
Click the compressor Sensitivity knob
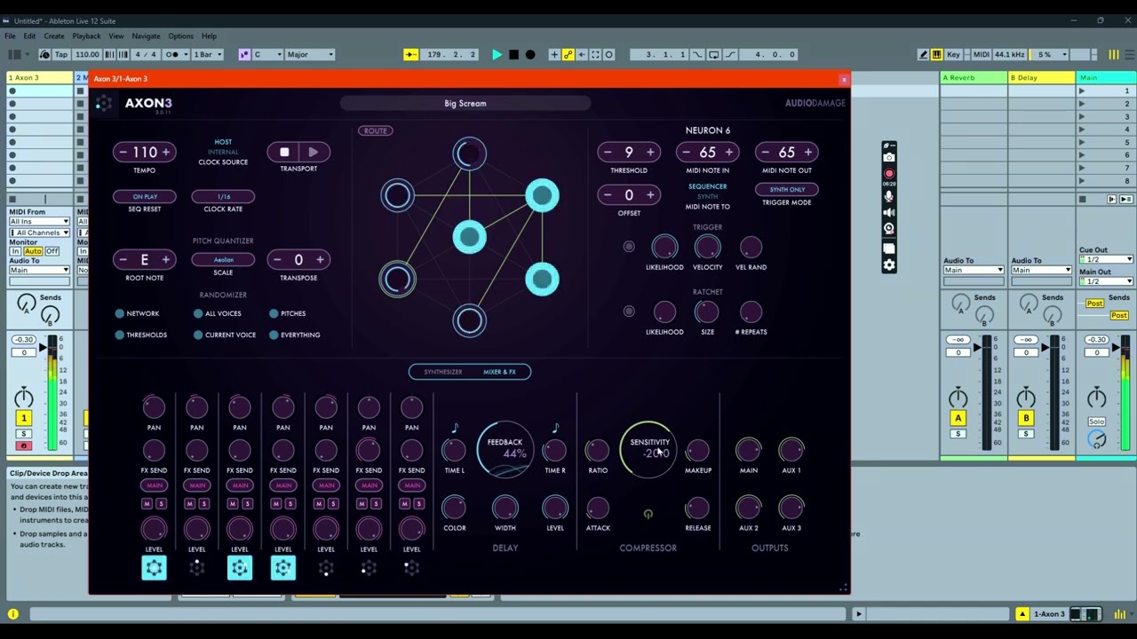[x=648, y=449]
